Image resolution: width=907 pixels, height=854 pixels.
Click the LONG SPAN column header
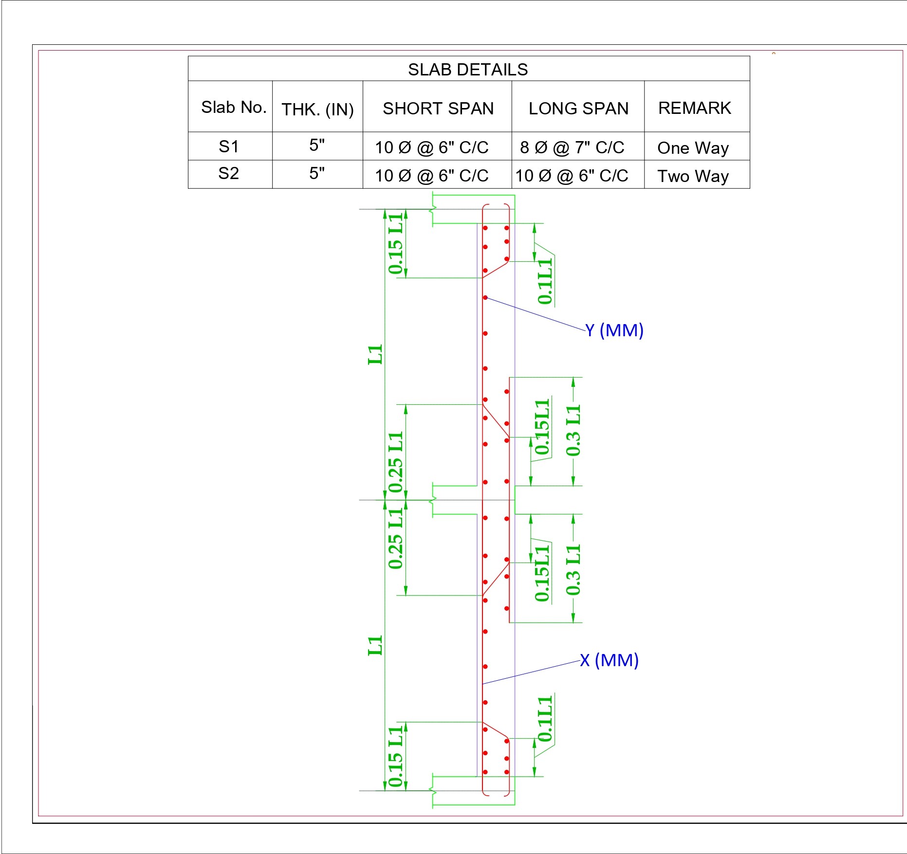click(578, 108)
